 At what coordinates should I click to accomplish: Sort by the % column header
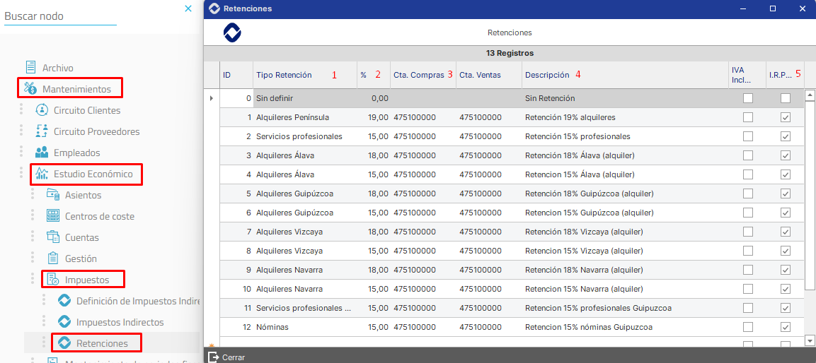tap(374, 75)
